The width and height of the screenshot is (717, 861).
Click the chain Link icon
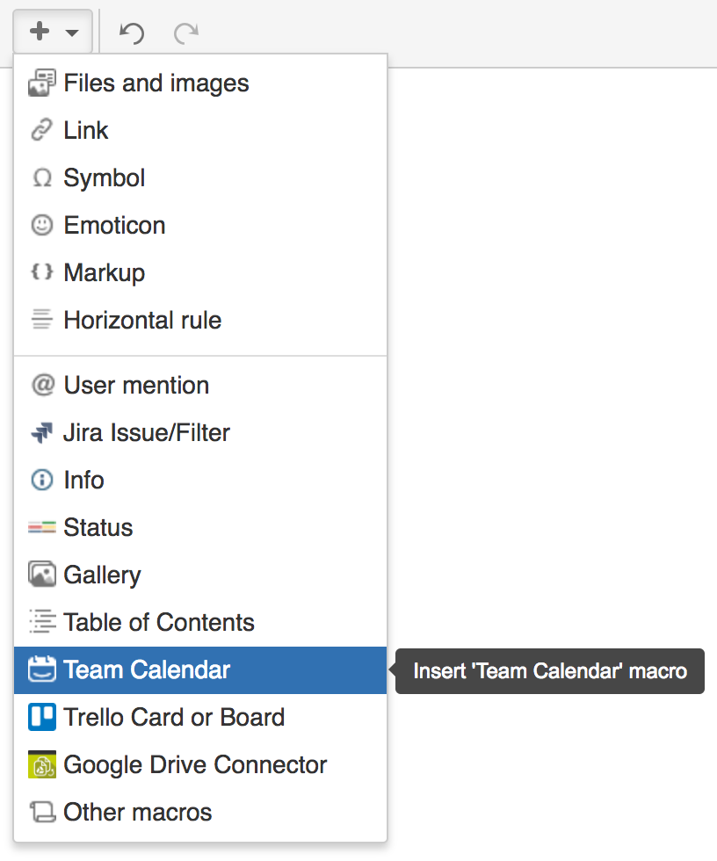click(42, 131)
